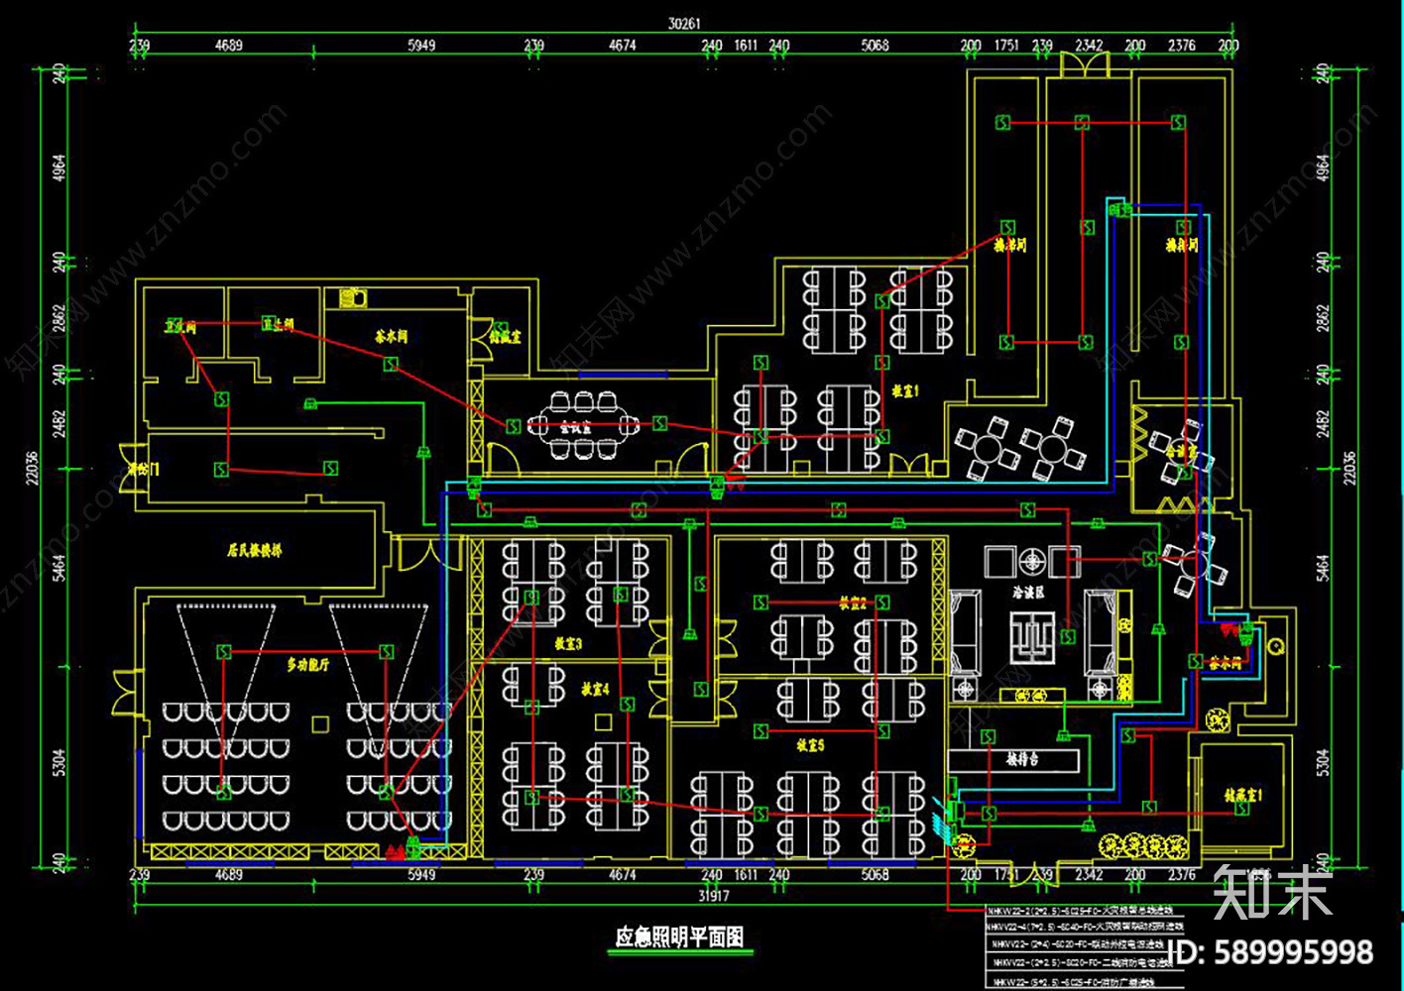Select the sink symbol in the 茶水间 room

pos(354,297)
